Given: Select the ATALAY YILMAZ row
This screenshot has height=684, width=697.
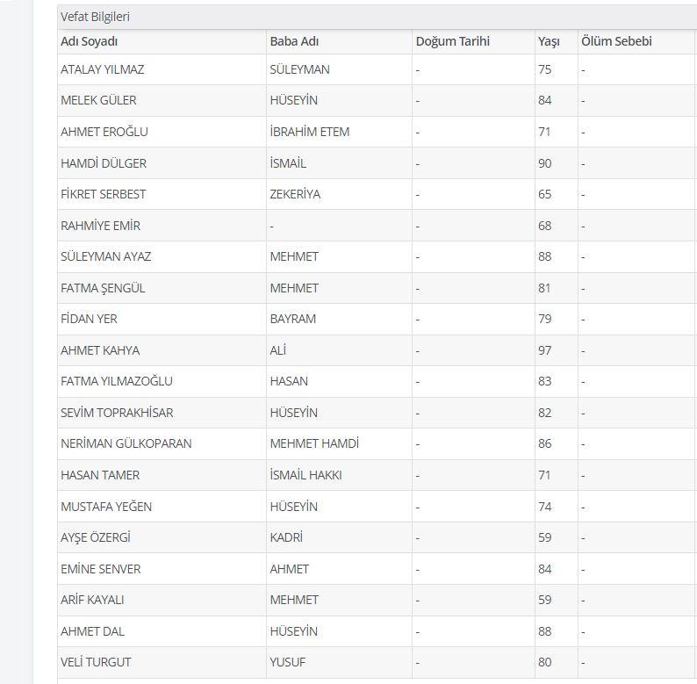Looking at the screenshot, I should [x=377, y=70].
